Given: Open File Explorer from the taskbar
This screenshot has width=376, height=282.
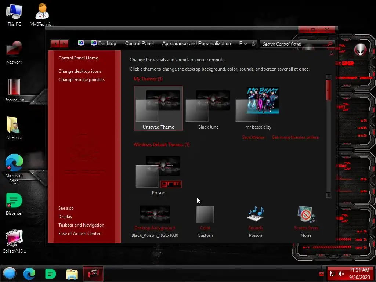Looking at the screenshot, I should coord(72,274).
